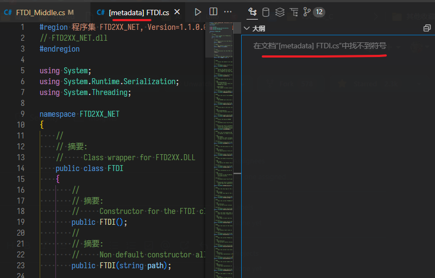Click the outline no-symbols message
The image size is (435, 278).
tap(319, 46)
